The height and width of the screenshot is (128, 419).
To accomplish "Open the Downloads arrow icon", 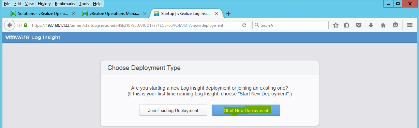I will coord(371,25).
